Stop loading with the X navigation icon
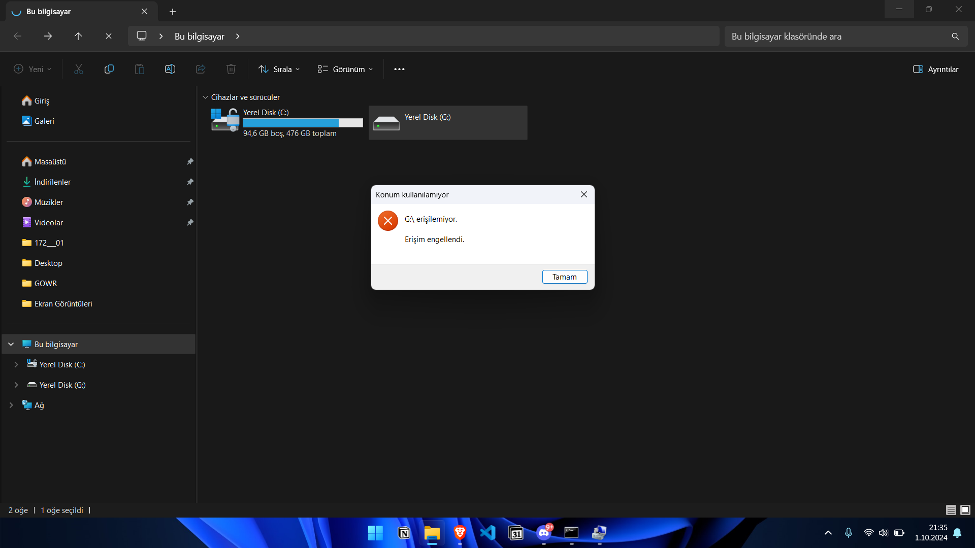Image resolution: width=975 pixels, height=548 pixels. pos(108,36)
